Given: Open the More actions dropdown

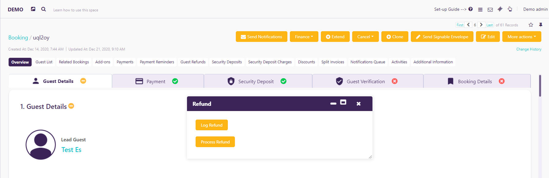Looking at the screenshot, I should pos(522,37).
